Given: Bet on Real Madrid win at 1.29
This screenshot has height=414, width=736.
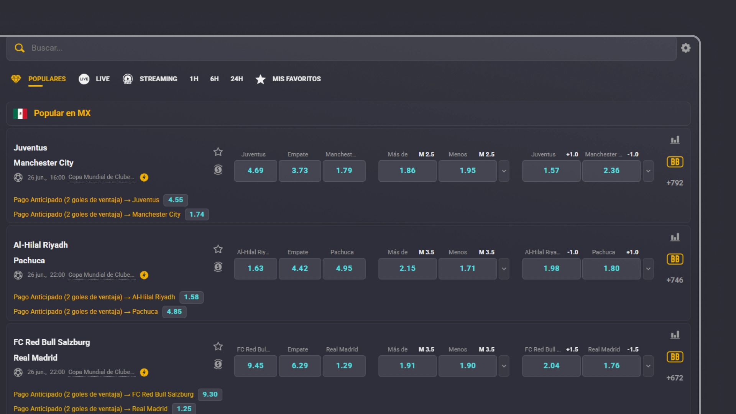Looking at the screenshot, I should click(344, 366).
